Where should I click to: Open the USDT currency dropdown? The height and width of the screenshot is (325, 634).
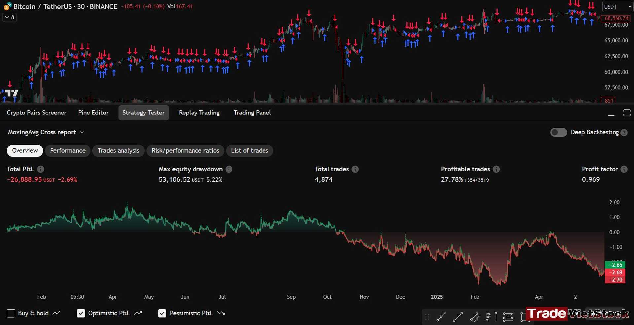(617, 7)
